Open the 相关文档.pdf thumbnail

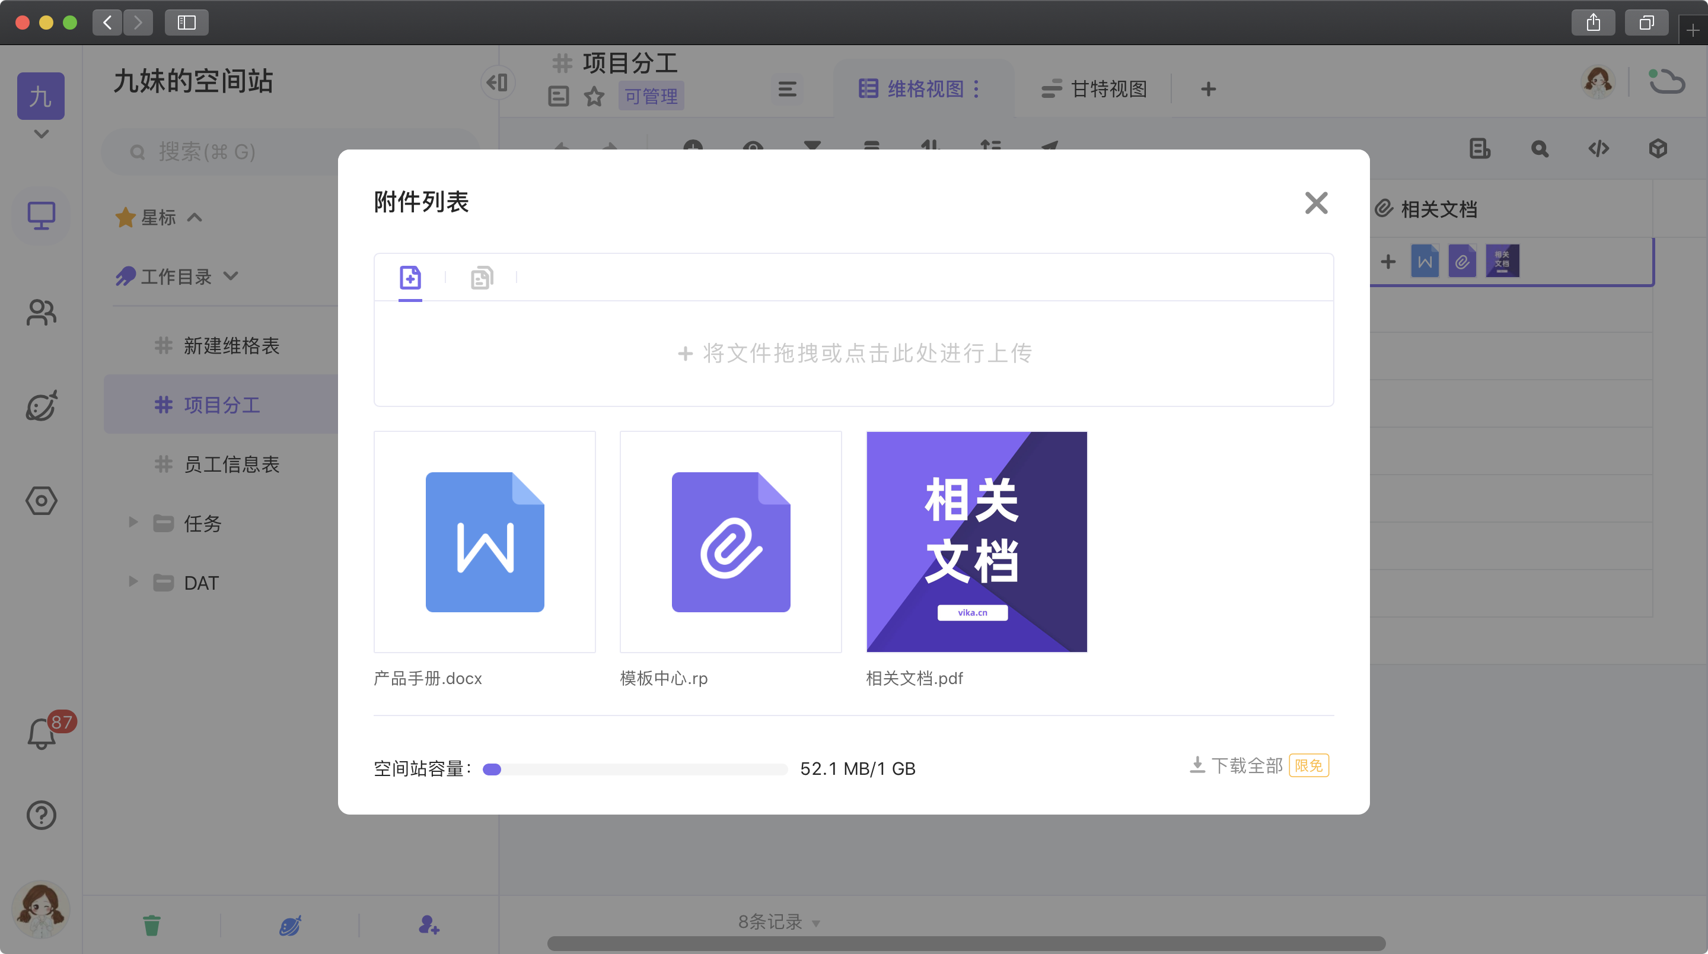(x=976, y=541)
